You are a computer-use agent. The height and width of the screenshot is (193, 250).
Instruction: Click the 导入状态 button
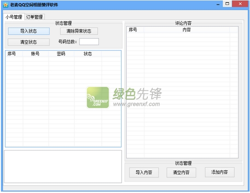29,31
